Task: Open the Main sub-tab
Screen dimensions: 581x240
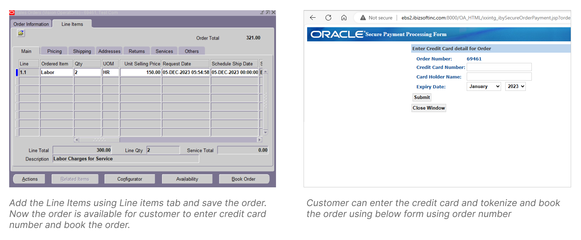Action: [26, 51]
